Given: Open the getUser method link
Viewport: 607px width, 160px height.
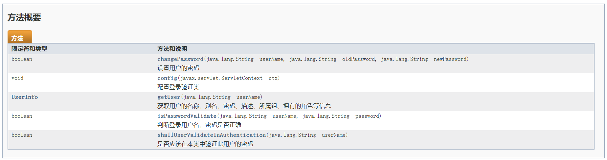Looking at the screenshot, I should [x=169, y=97].
